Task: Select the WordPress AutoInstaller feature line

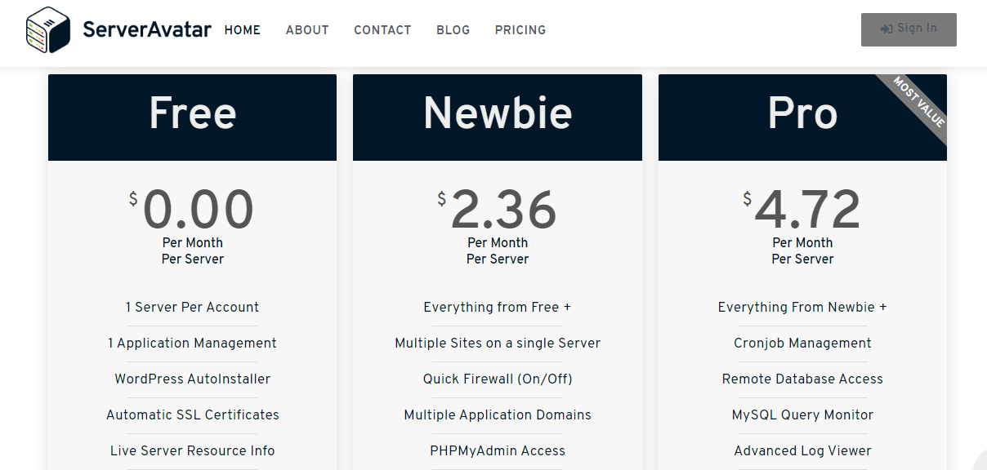Action: click(x=192, y=379)
